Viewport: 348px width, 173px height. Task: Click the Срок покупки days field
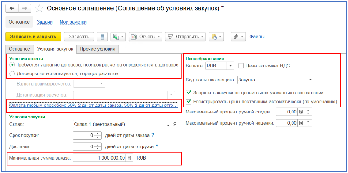[x=83, y=136]
